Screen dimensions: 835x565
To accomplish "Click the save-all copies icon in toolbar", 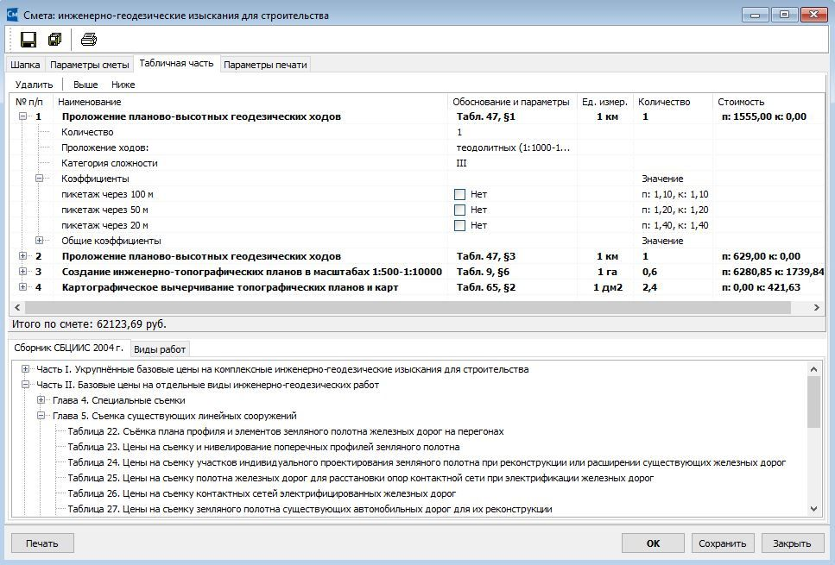I will click(x=55, y=40).
